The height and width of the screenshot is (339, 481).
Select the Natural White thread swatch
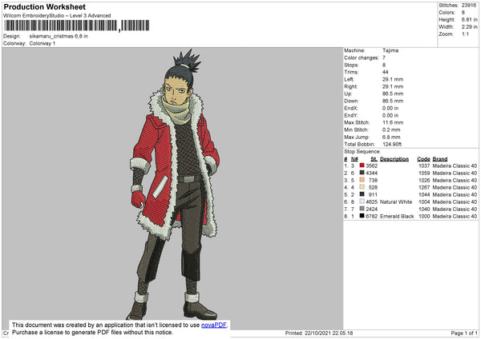pyautogui.click(x=362, y=201)
